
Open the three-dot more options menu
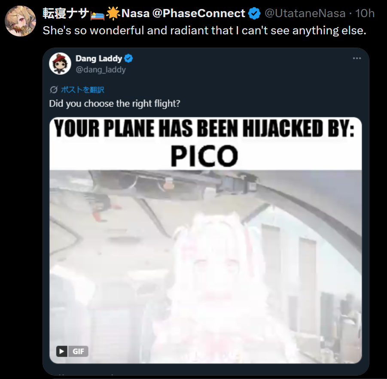click(x=357, y=58)
